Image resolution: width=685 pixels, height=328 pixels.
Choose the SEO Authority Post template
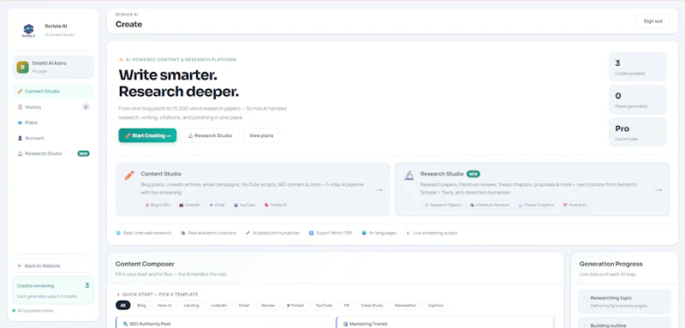point(224,323)
